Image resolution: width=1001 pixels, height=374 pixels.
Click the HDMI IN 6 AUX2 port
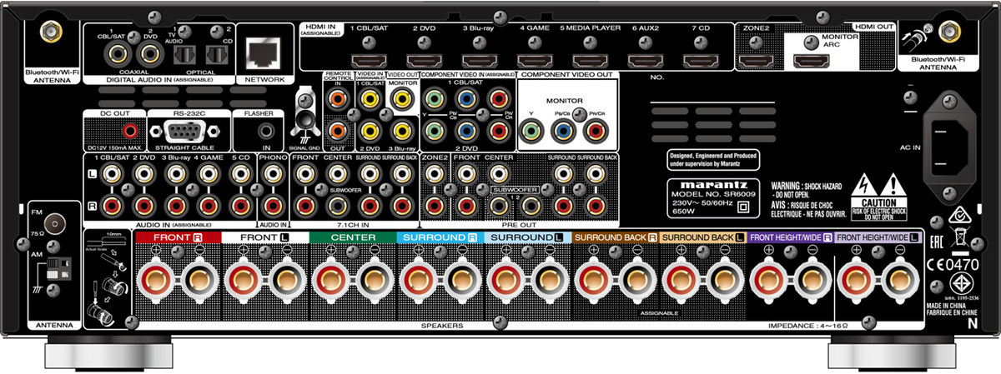tap(644, 60)
